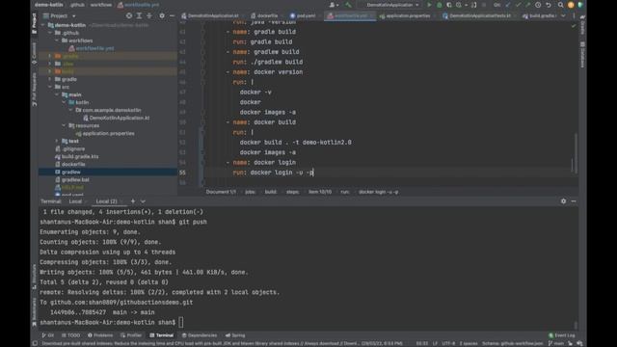Open the user account icon in toolbar
Screen dimensions: 617x347
[x=334, y=5]
